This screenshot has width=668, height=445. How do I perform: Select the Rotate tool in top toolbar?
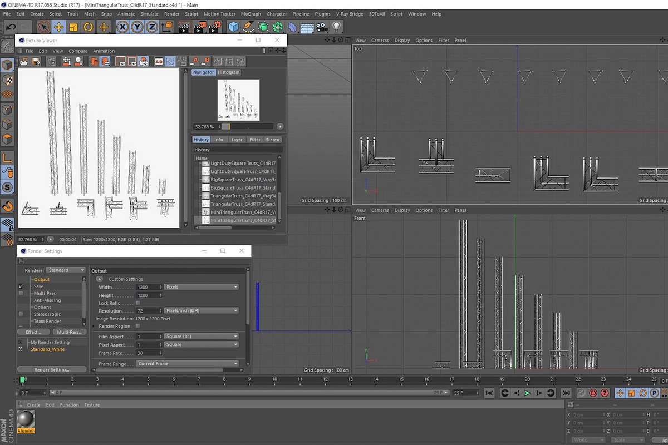88,27
